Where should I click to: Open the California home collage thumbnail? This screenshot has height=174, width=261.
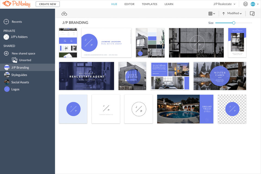pyautogui.click(x=170, y=76)
